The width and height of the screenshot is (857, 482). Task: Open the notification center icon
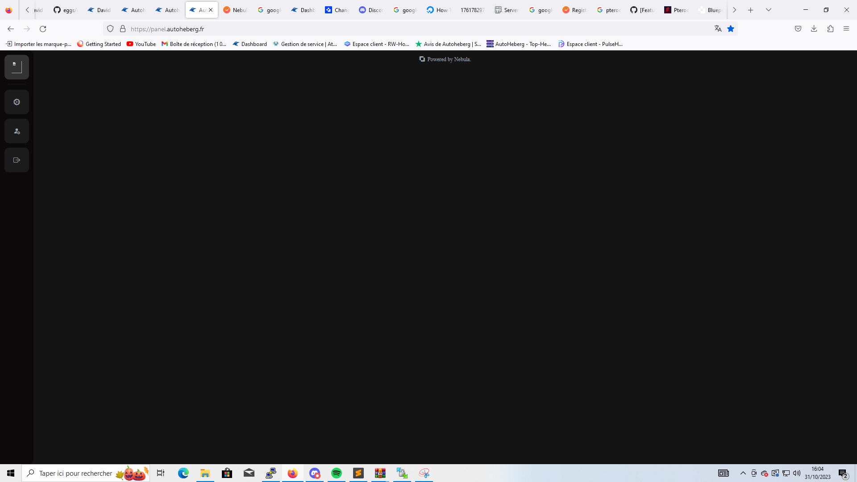(x=843, y=473)
